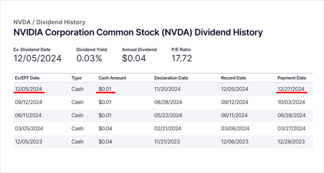Image resolution: width=324 pixels, height=173 pixels.
Task: Click the NVDA / Dividend History breadcrumb
Action: click(x=49, y=22)
